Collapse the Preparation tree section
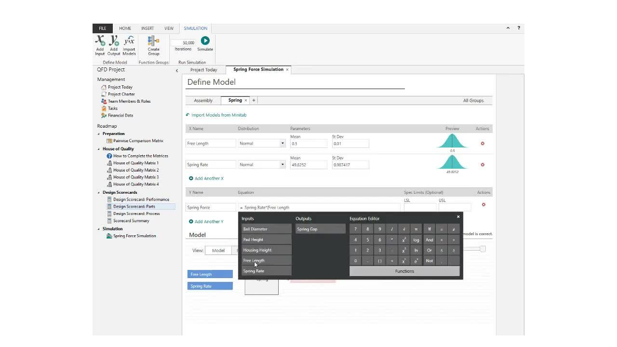 (99, 133)
